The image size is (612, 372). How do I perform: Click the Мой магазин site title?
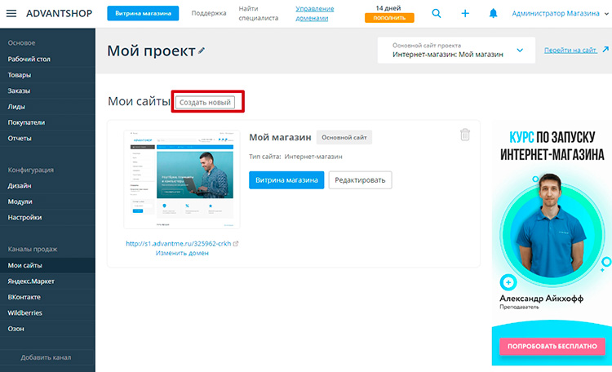pos(280,137)
